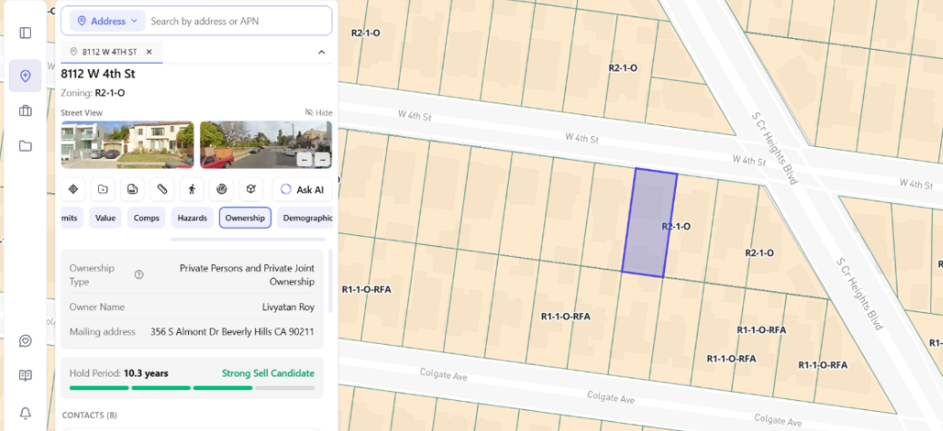Screen dimensions: 943x431
Task: Click the Ownership Type help question icon
Action: pos(139,275)
